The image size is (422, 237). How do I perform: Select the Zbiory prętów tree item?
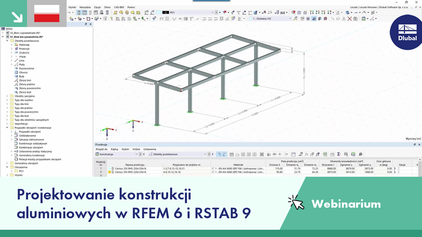pyautogui.click(x=27, y=84)
